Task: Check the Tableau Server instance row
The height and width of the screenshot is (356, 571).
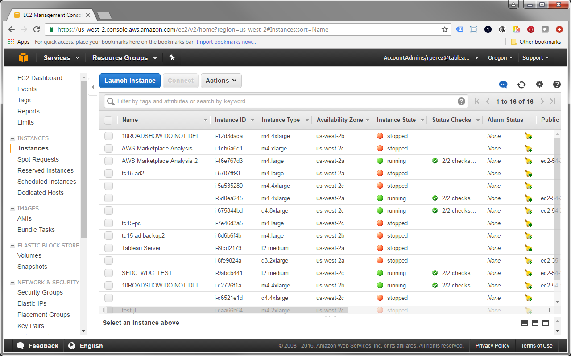Action: click(109, 248)
